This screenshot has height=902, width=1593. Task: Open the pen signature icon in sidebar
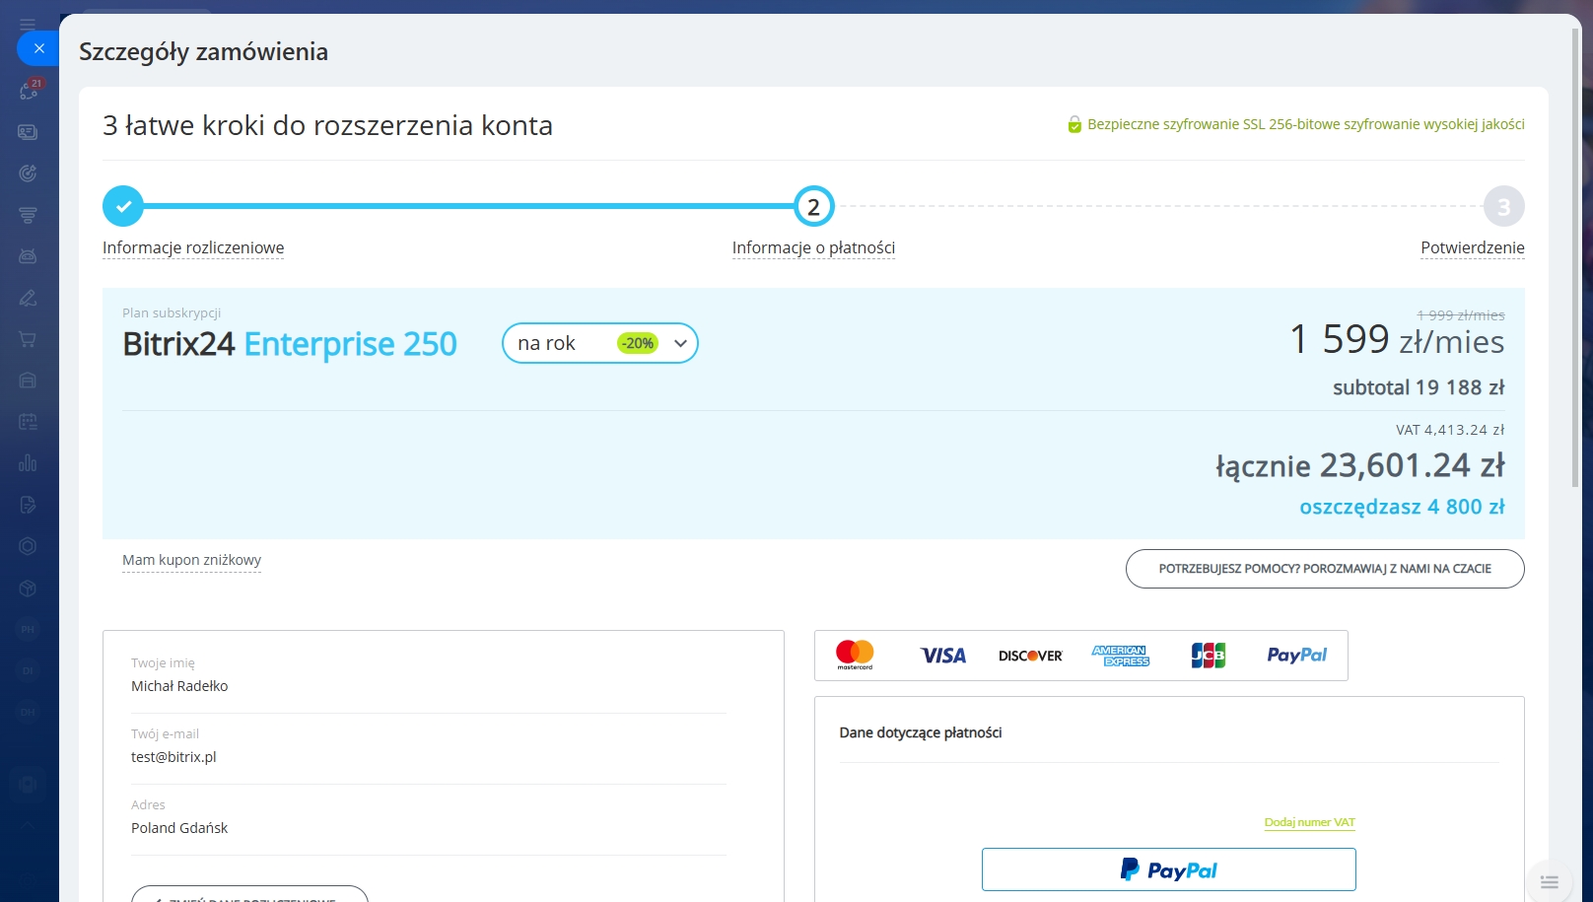pos(28,298)
